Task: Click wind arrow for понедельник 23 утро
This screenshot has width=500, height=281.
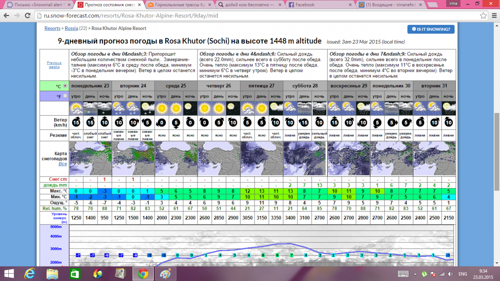Action: [x=76, y=122]
